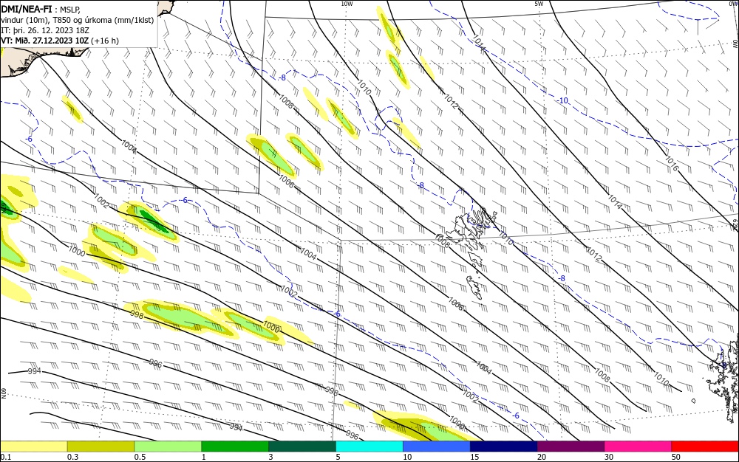Image resolution: width=739 pixels, height=462 pixels.
Task: Select the dark green 3–5 legend block
Action: point(302,447)
